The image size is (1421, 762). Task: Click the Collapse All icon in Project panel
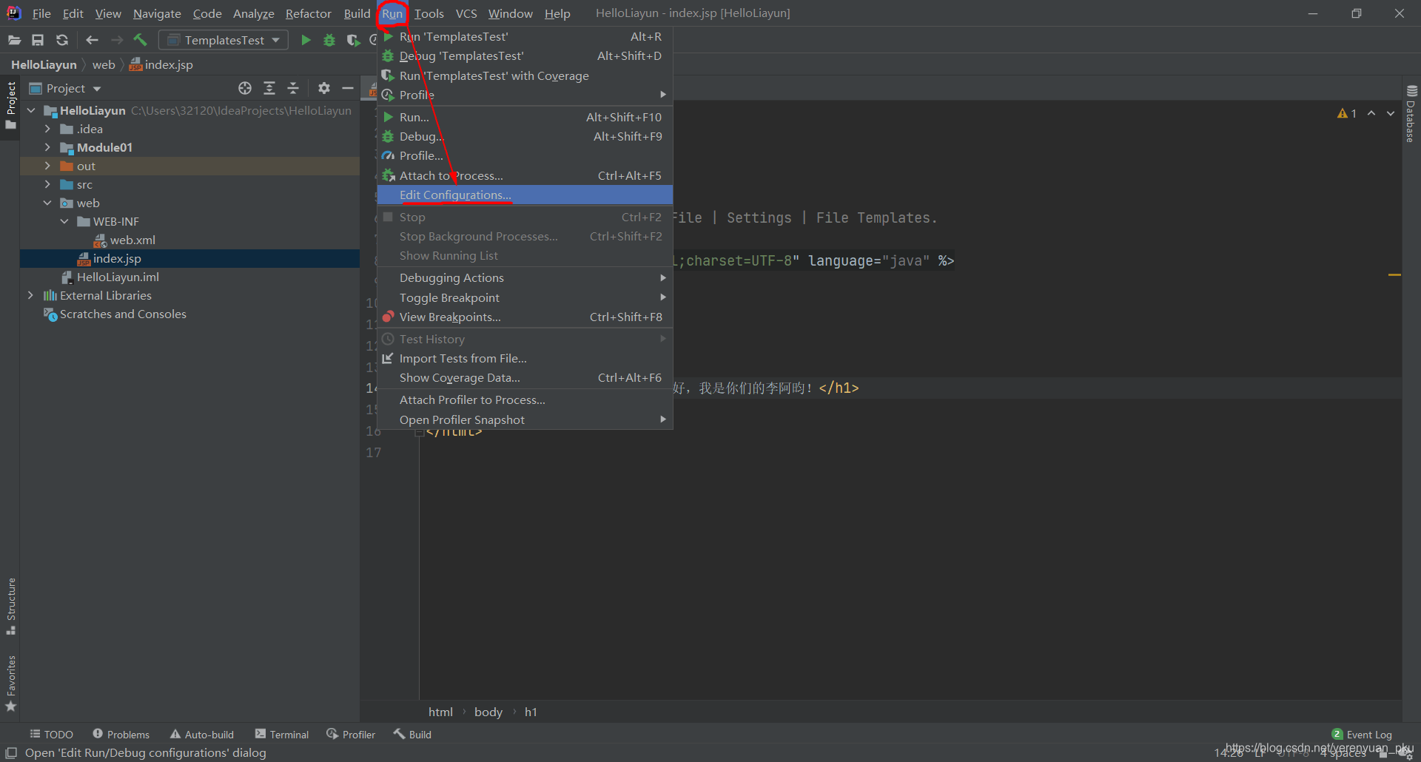[x=293, y=88]
